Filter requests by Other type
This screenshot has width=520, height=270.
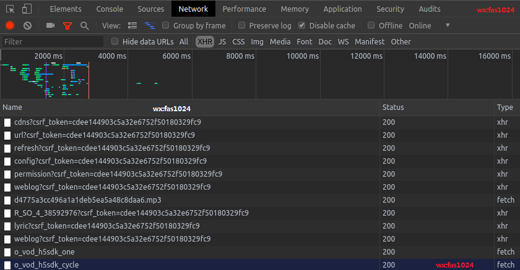pos(401,41)
